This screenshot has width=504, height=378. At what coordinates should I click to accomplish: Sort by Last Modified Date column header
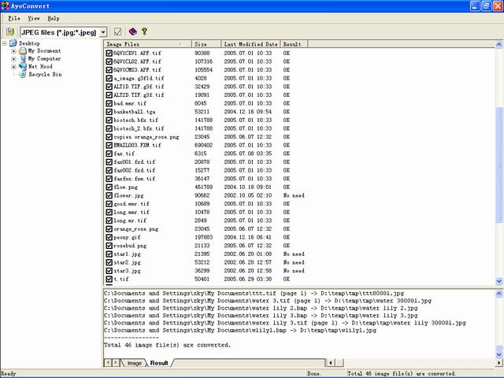(250, 44)
